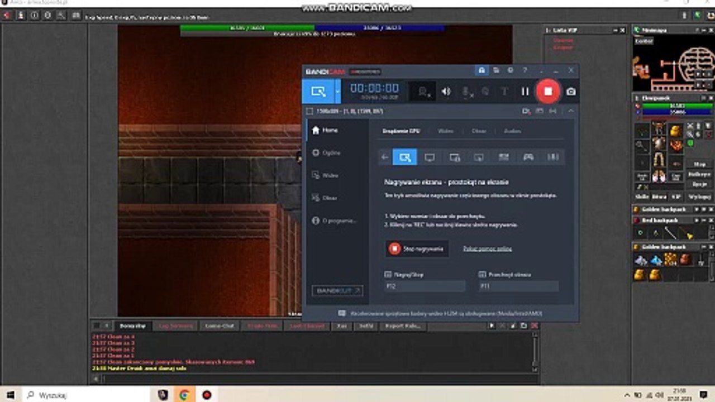Click the Opcje button in game panel
Viewport: 715px width, 402px height.
tap(699, 184)
